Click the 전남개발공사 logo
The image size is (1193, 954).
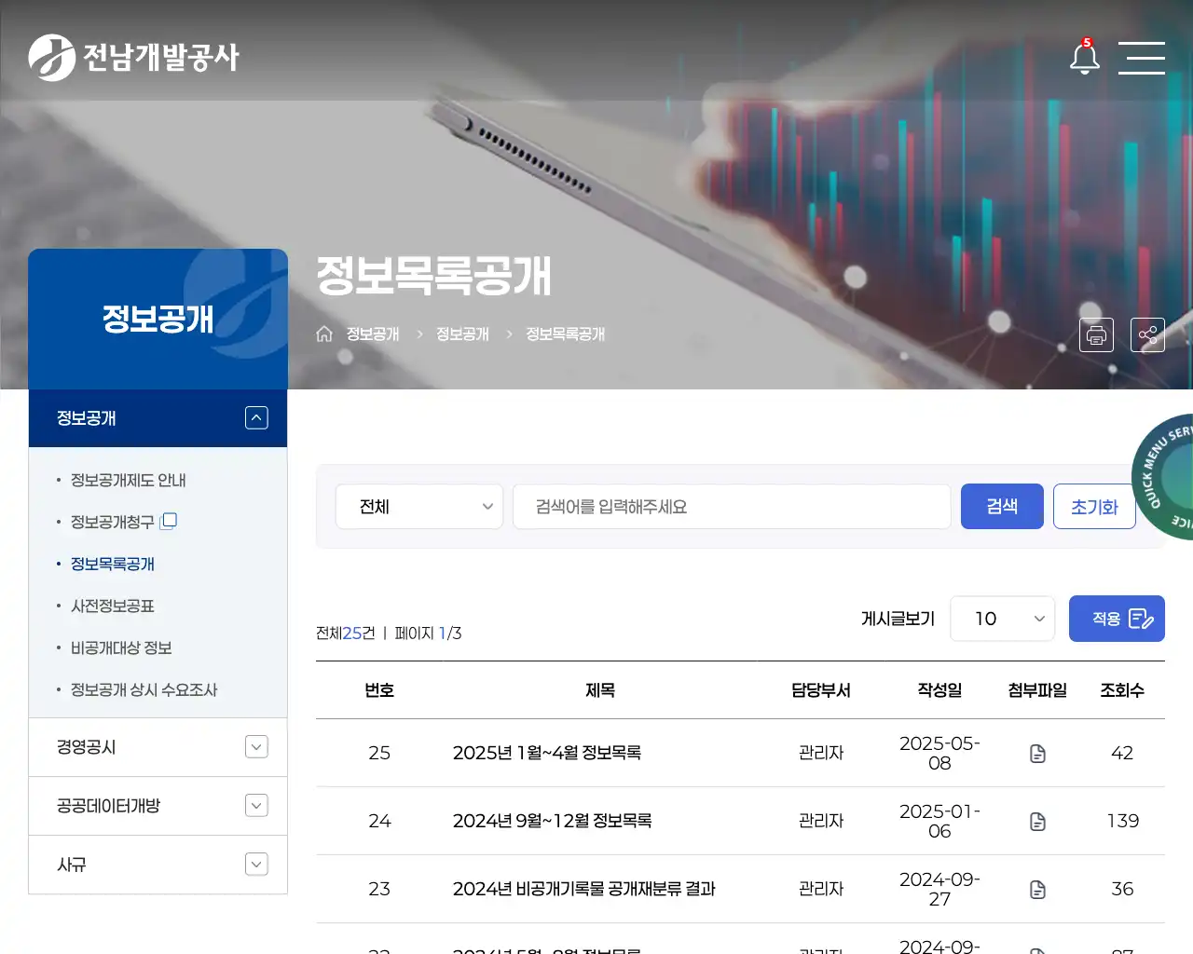pyautogui.click(x=134, y=58)
